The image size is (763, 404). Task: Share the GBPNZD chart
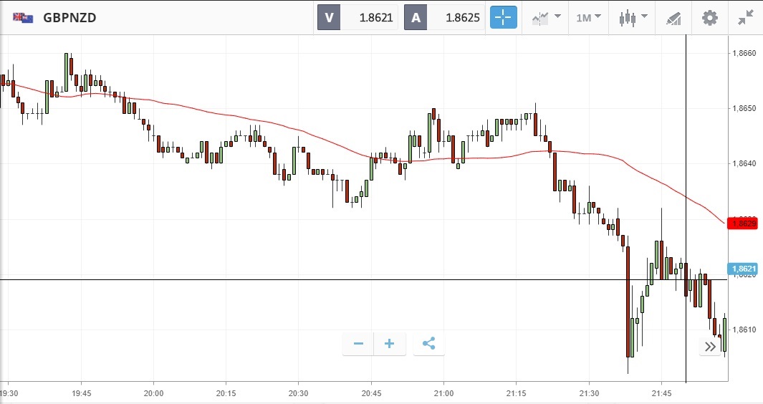tap(428, 344)
